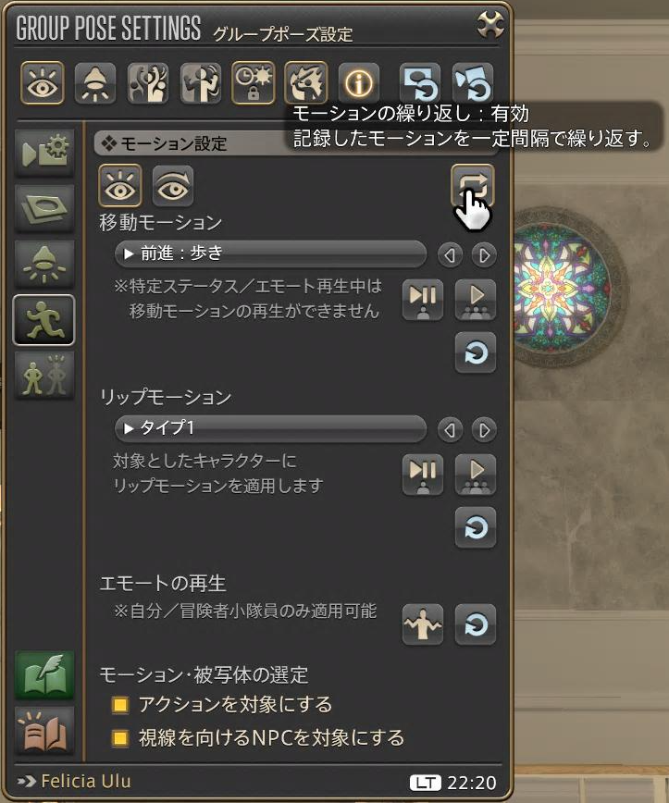Reset the movement motion
This screenshot has height=803, width=669.
(476, 352)
